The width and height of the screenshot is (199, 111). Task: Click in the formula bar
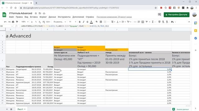coord(105,26)
